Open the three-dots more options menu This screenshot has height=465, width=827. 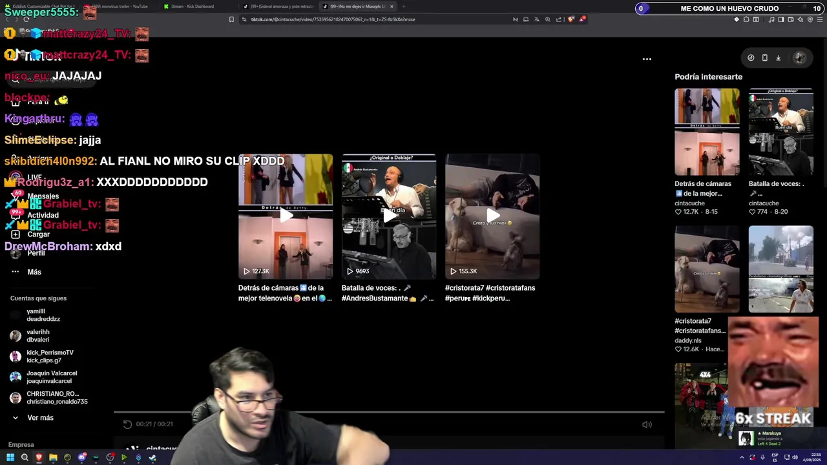(x=647, y=59)
